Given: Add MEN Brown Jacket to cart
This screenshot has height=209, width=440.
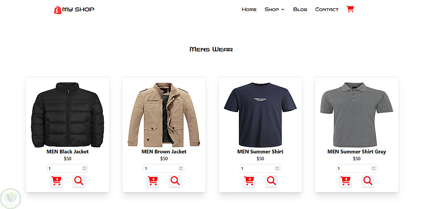Looking at the screenshot, I should tap(153, 181).
